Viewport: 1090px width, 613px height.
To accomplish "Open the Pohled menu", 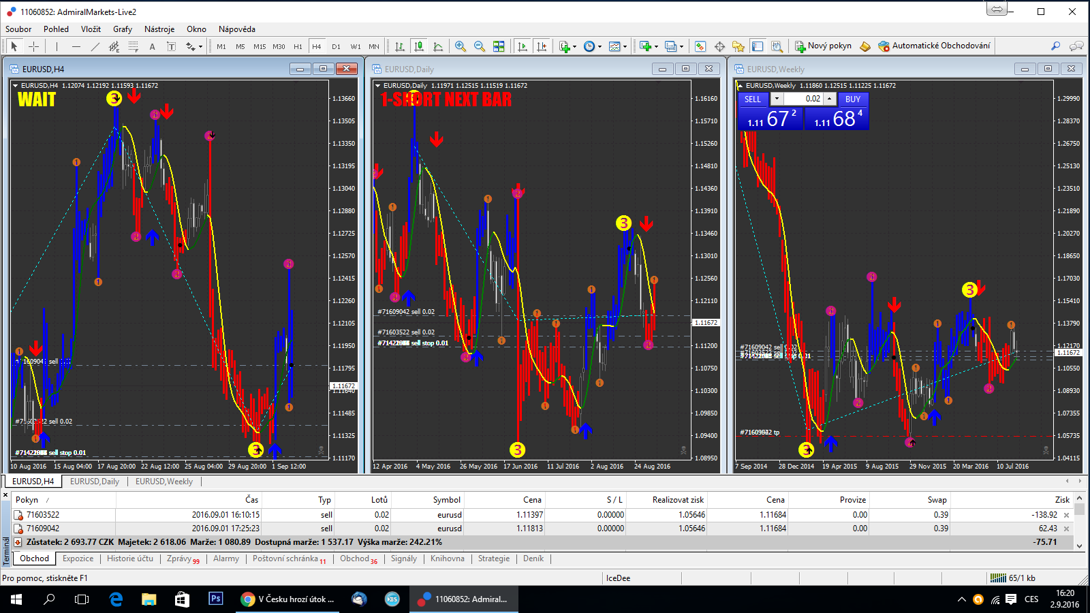I will click(x=57, y=29).
